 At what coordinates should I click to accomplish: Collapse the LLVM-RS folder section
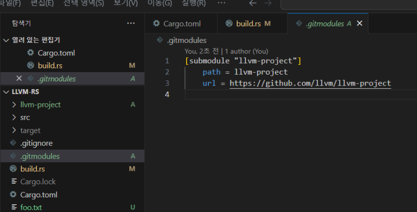pos(6,91)
